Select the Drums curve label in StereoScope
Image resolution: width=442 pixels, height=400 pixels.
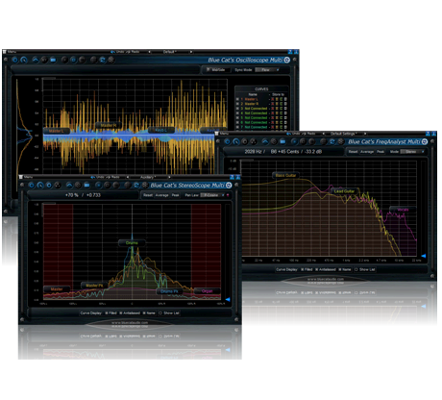pyautogui.click(x=132, y=243)
